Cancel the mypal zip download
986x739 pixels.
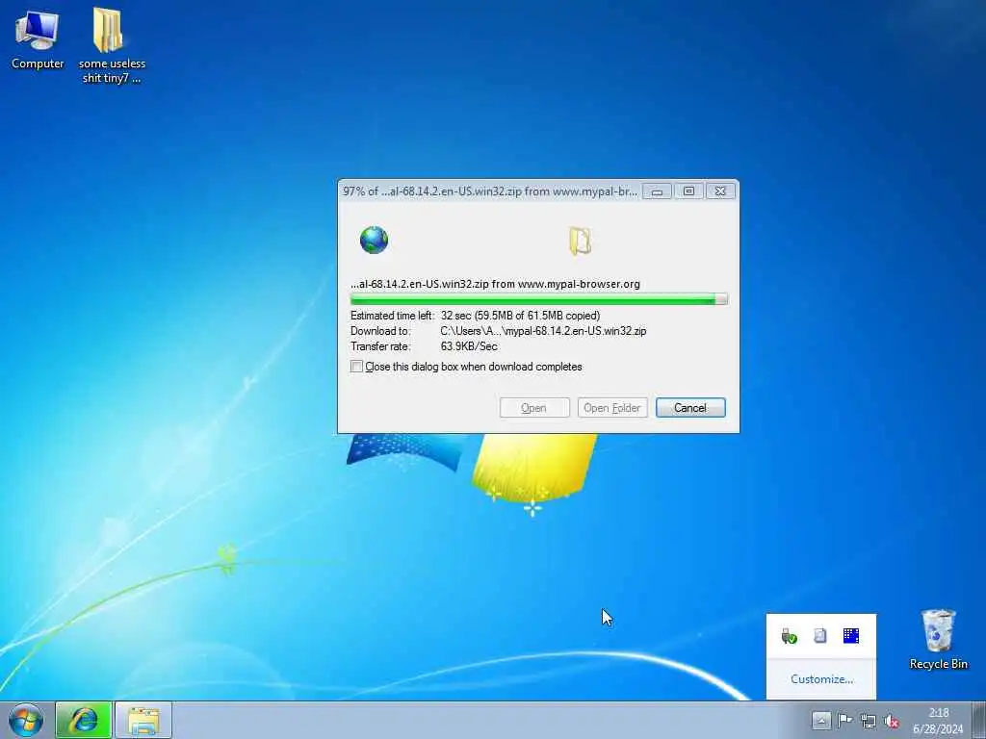tap(690, 408)
